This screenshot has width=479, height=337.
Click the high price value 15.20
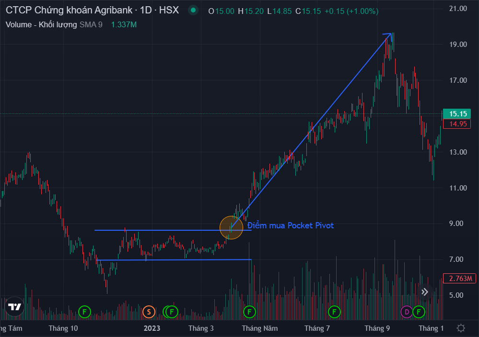(254, 11)
